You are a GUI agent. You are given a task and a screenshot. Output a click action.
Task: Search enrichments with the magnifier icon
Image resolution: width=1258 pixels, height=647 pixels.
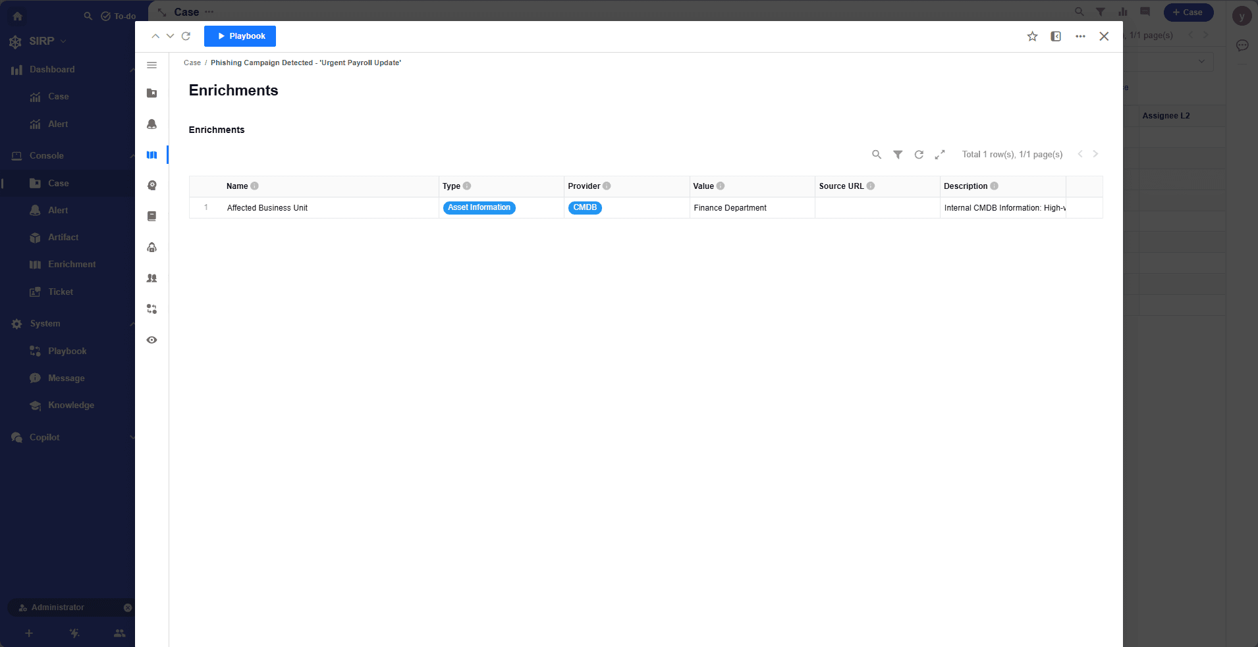tap(876, 155)
